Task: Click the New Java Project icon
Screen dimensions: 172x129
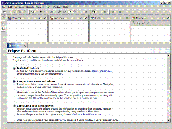Action: (x=59, y=12)
